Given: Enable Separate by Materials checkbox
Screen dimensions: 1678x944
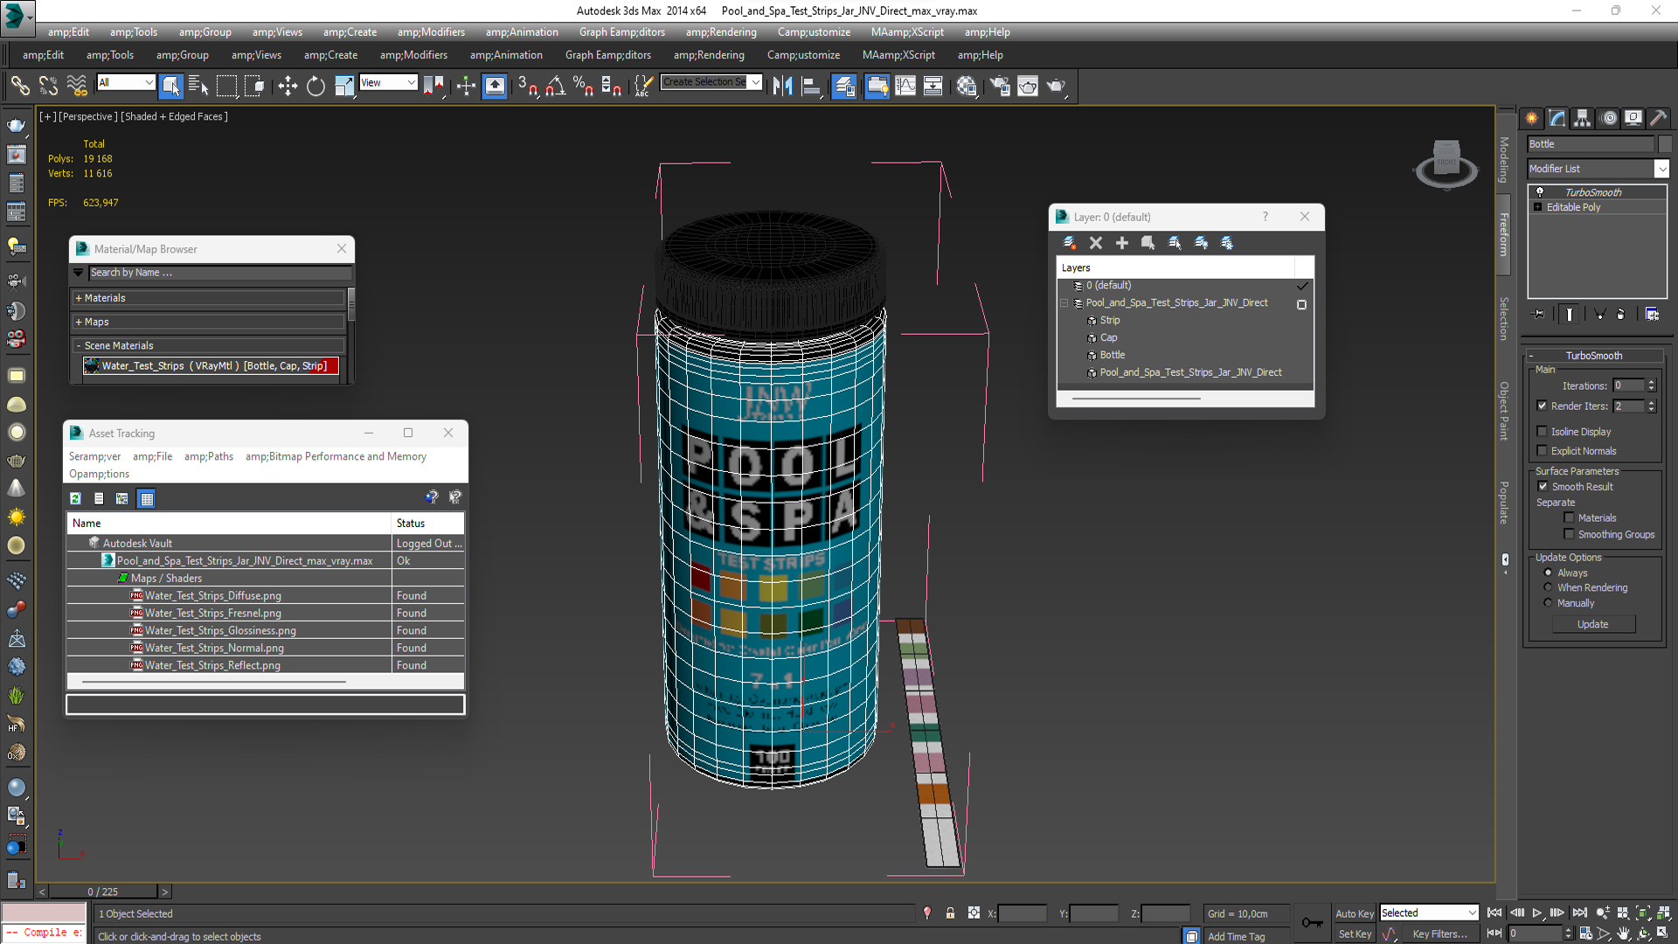Looking at the screenshot, I should tap(1569, 517).
